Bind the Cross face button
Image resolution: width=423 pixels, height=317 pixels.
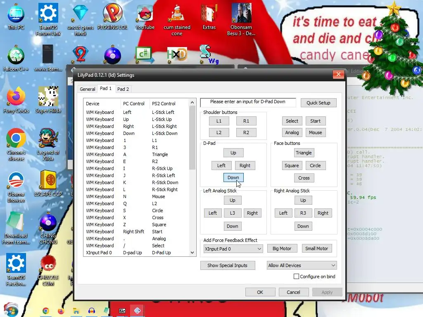tap(304, 178)
